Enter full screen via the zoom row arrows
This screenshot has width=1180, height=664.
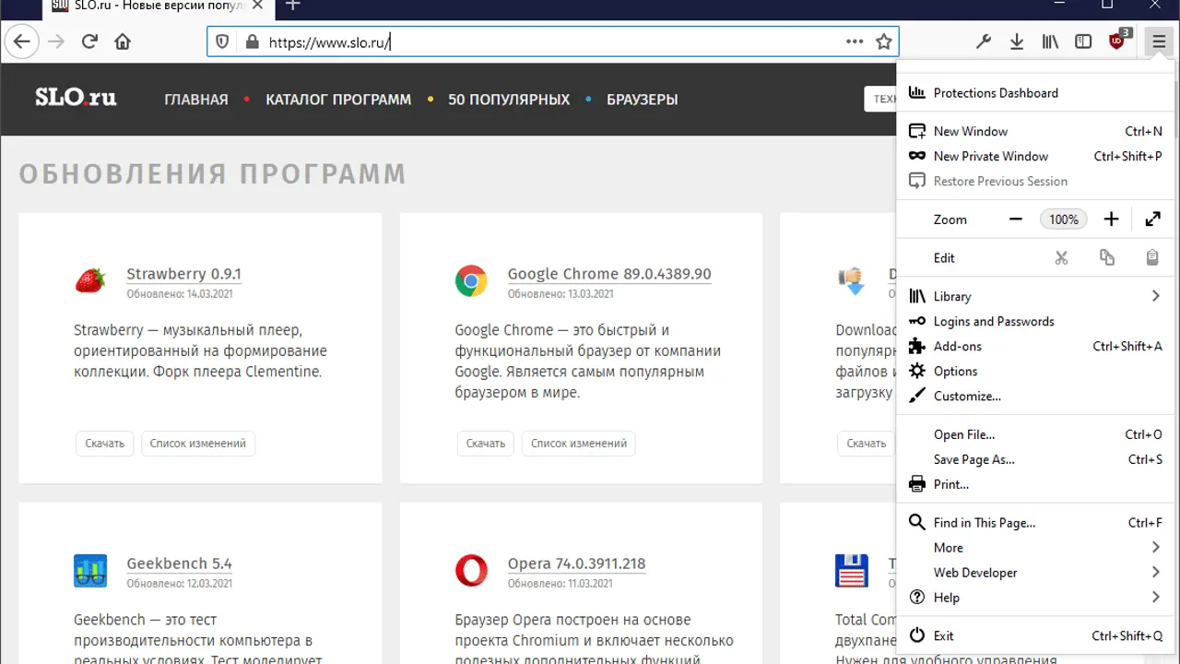[1152, 219]
